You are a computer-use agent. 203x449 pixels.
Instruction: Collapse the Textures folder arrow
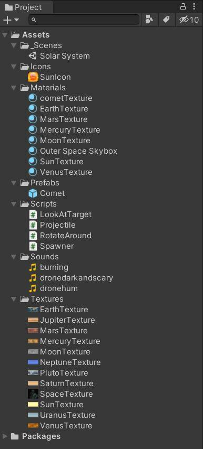click(14, 299)
